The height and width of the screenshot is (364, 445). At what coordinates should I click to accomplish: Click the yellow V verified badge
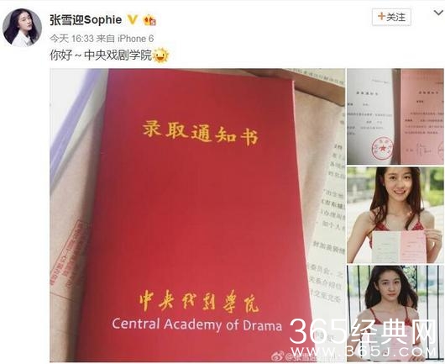pyautogui.click(x=133, y=19)
